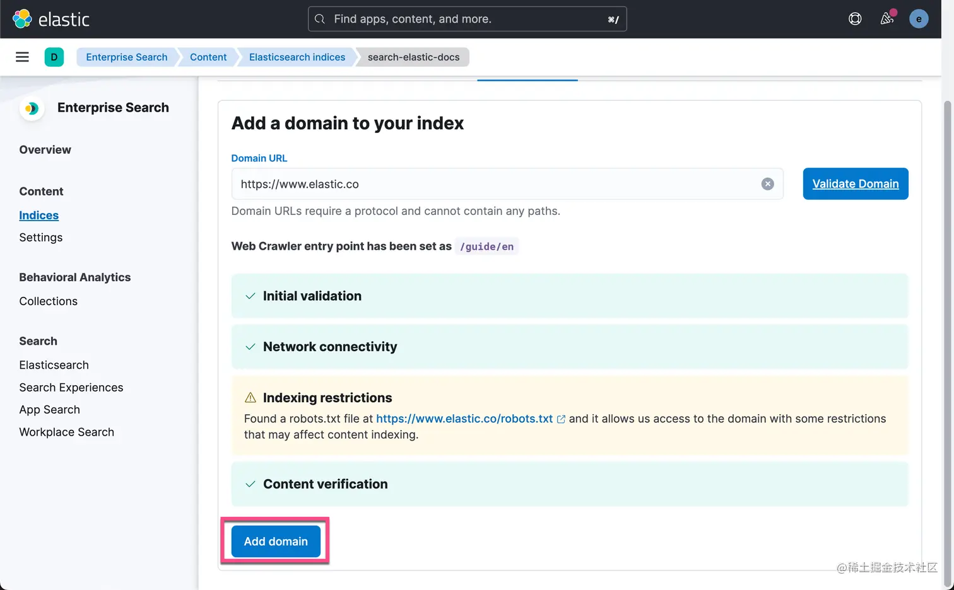Click the Indexing restrictions heading
Image resolution: width=954 pixels, height=590 pixels.
[327, 398]
